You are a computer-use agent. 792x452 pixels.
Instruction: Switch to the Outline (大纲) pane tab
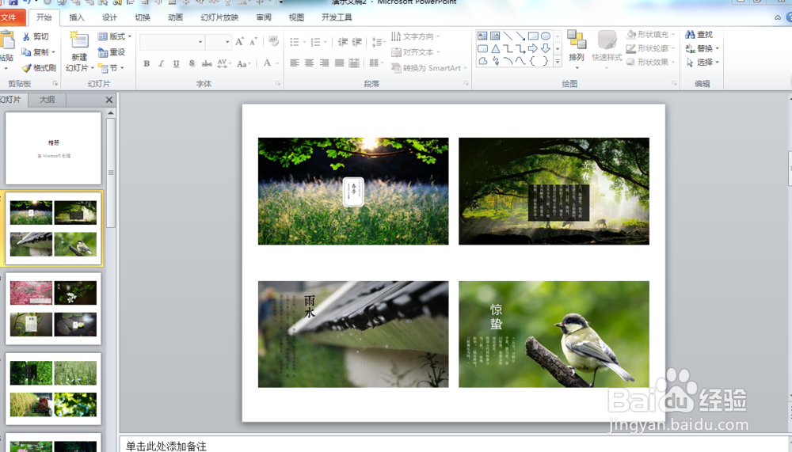tap(47, 100)
